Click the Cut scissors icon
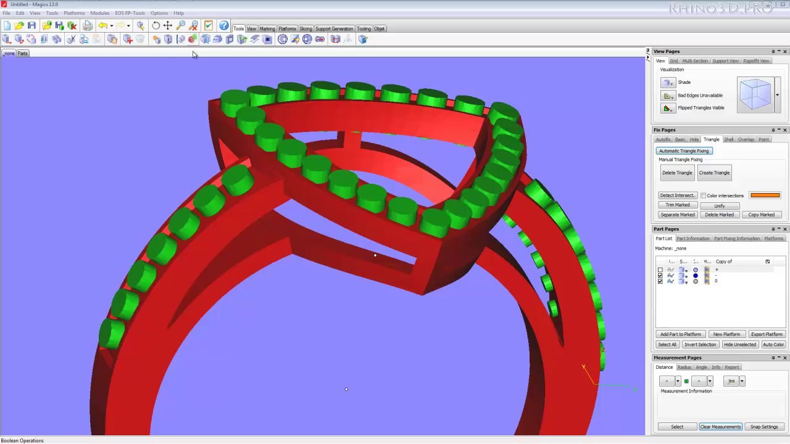 [x=71, y=39]
